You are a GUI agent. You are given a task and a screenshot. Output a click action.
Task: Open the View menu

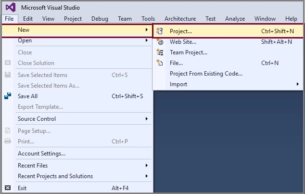tap(48, 19)
